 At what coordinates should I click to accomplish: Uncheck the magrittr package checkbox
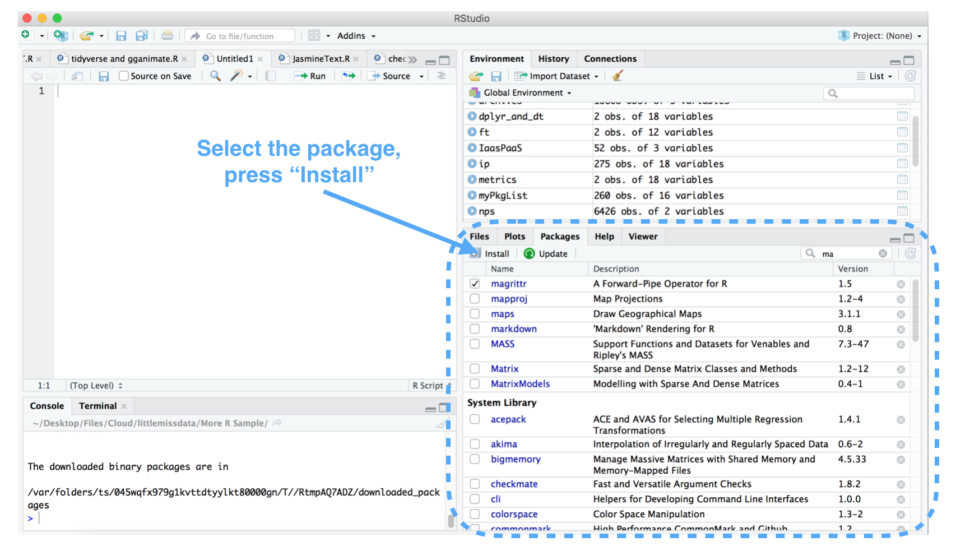click(475, 284)
